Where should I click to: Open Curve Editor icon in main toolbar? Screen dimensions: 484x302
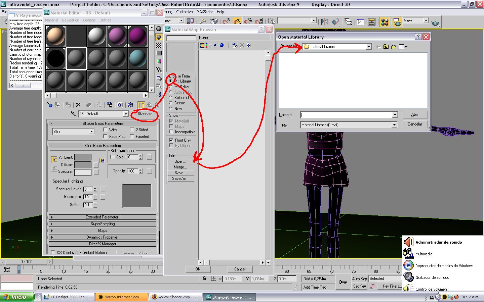tap(361, 22)
